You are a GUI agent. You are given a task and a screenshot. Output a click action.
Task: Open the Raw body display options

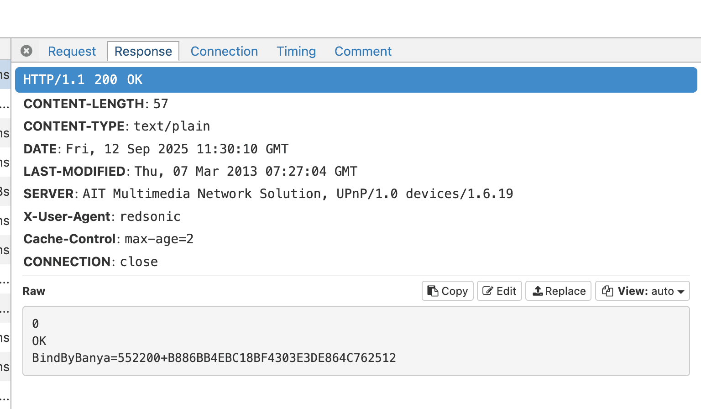pyautogui.click(x=642, y=291)
